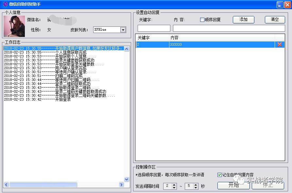Click the profile avatar photo
The width and height of the screenshot is (292, 193).
click(x=14, y=26)
